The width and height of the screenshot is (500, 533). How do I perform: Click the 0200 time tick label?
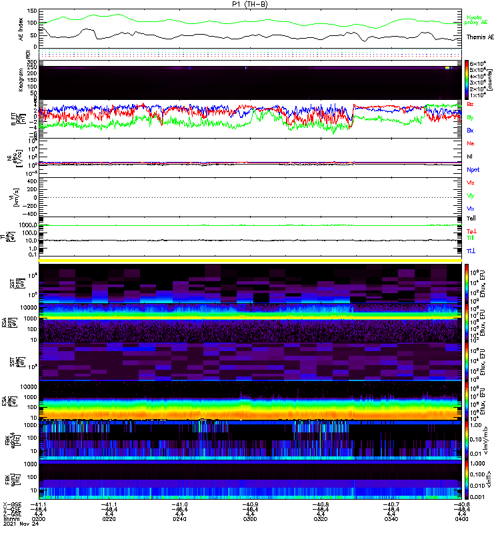39,519
